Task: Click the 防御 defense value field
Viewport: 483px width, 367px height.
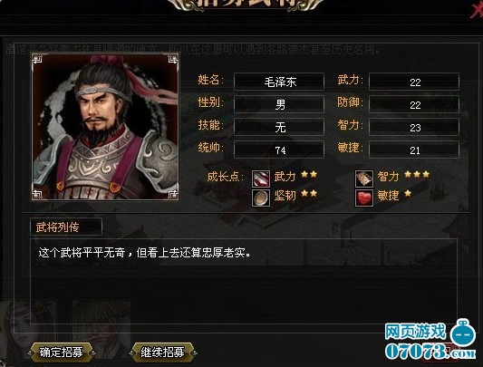Action: point(414,104)
